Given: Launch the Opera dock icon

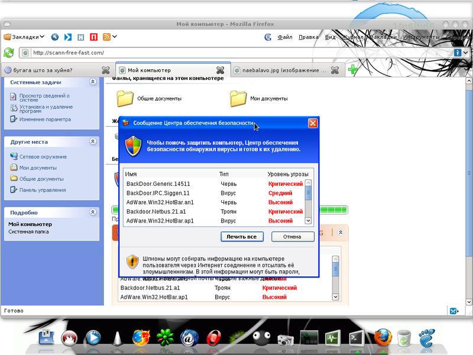Looking at the screenshot, I should tap(213, 338).
